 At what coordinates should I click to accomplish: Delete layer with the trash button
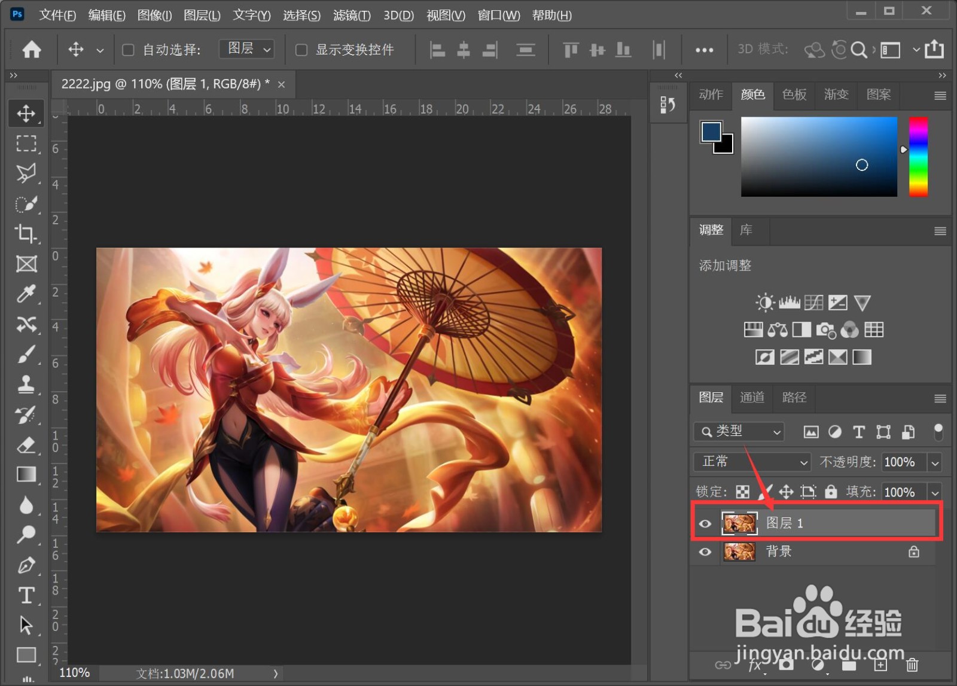[913, 664]
